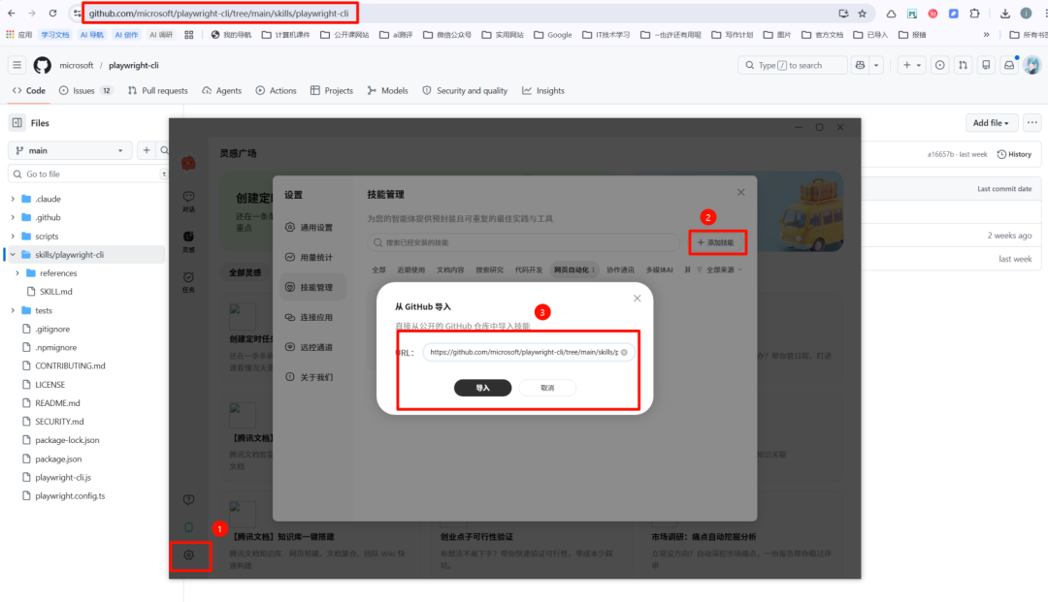Open the Copilot dropdown arrow in header
The height and width of the screenshot is (602, 1048).
click(876, 65)
